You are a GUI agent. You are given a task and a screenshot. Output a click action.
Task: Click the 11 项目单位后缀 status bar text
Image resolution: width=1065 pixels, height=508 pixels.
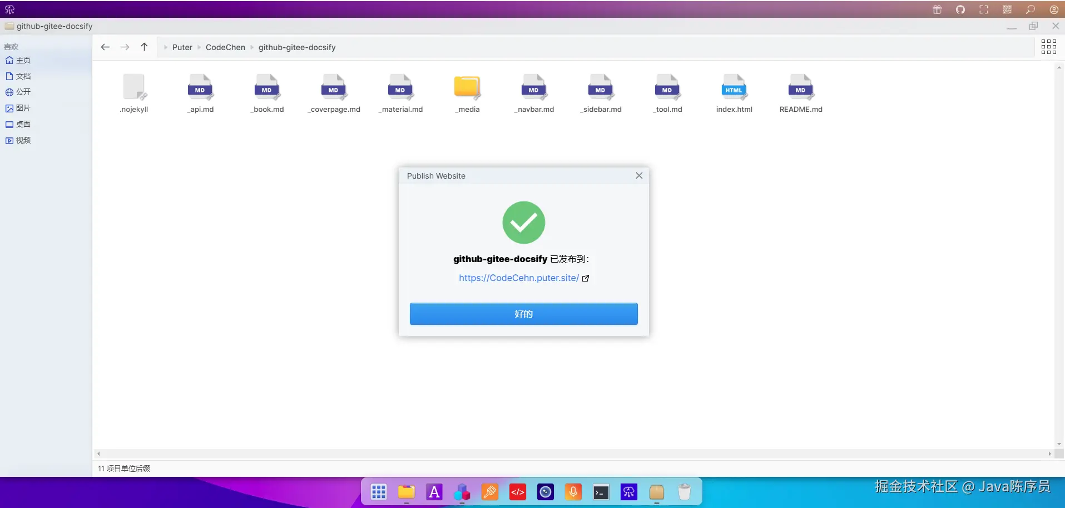pyautogui.click(x=124, y=468)
